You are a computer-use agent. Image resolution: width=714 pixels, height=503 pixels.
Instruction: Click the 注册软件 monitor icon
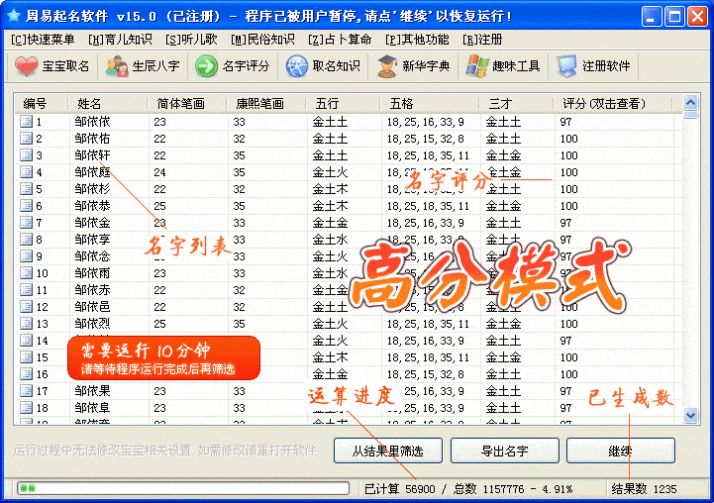566,66
